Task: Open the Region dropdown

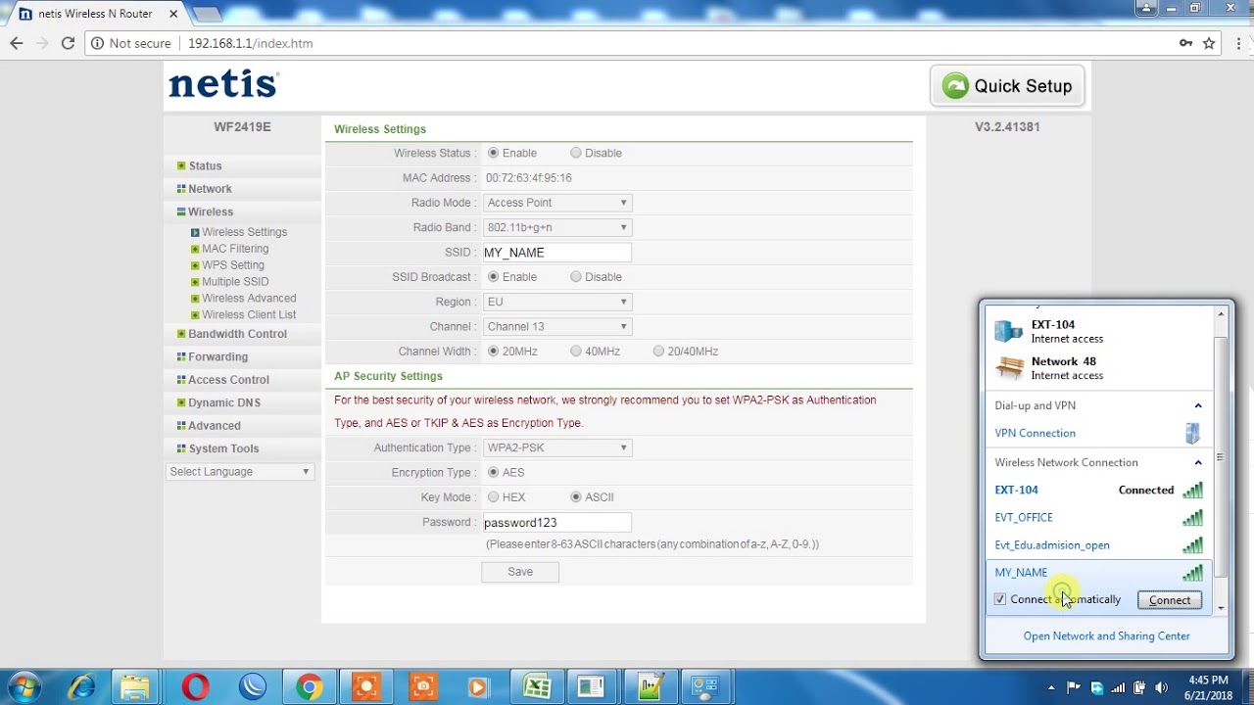Action: point(557,302)
